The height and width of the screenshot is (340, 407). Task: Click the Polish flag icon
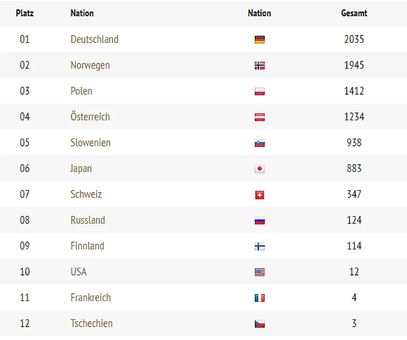click(x=259, y=91)
